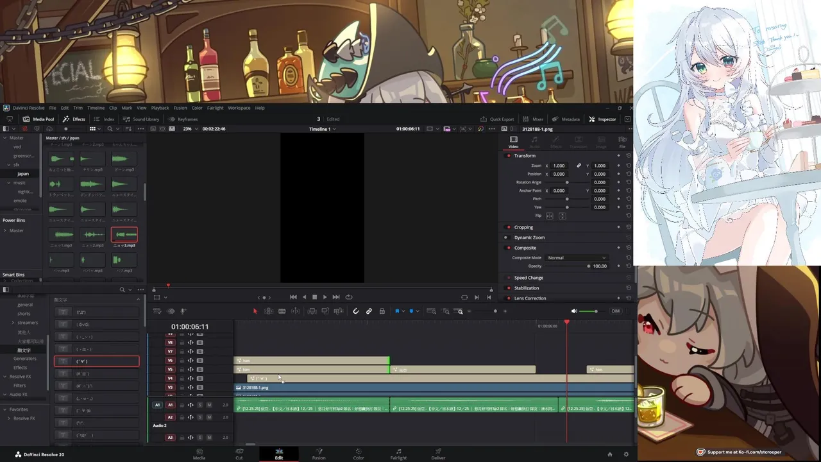Click the Zoom X value field
821x462 pixels.
(x=559, y=166)
